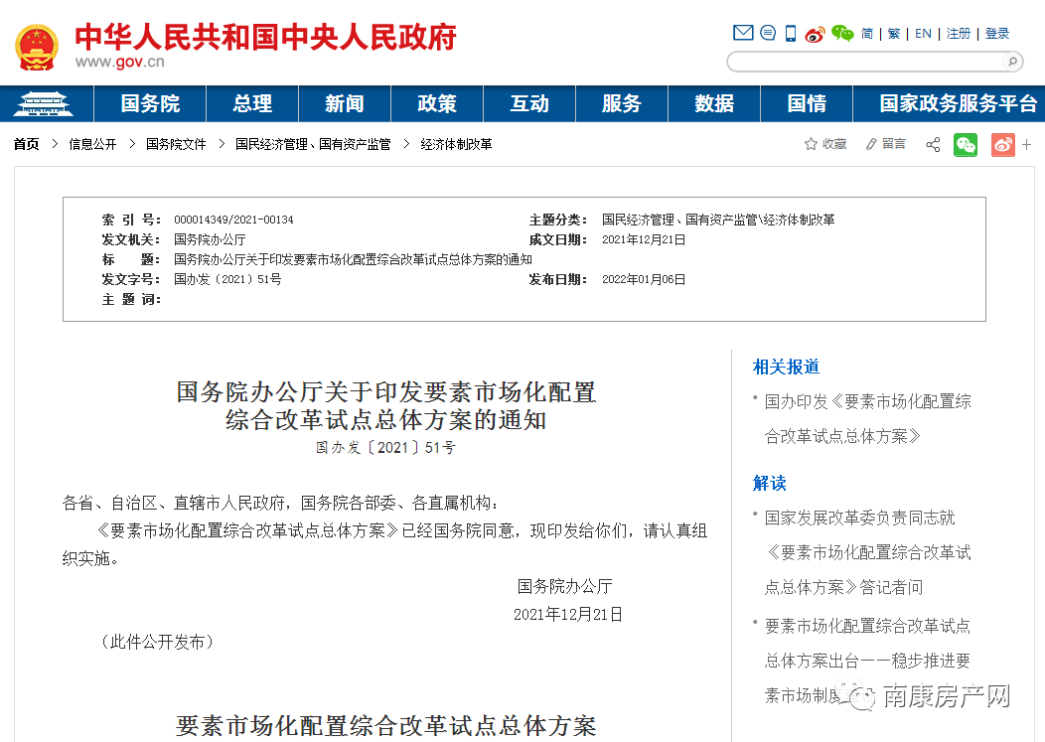Open the 新闻 menu in the navigation bar
The height and width of the screenshot is (742, 1045).
tap(345, 103)
